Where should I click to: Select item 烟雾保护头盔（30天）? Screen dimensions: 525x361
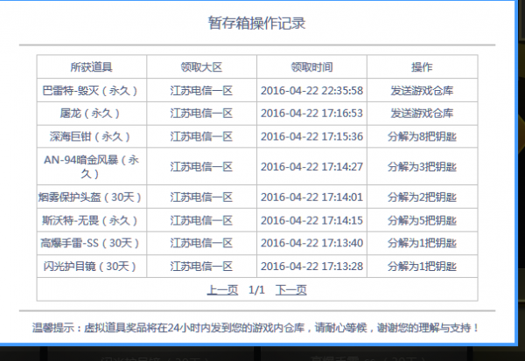coord(90,197)
